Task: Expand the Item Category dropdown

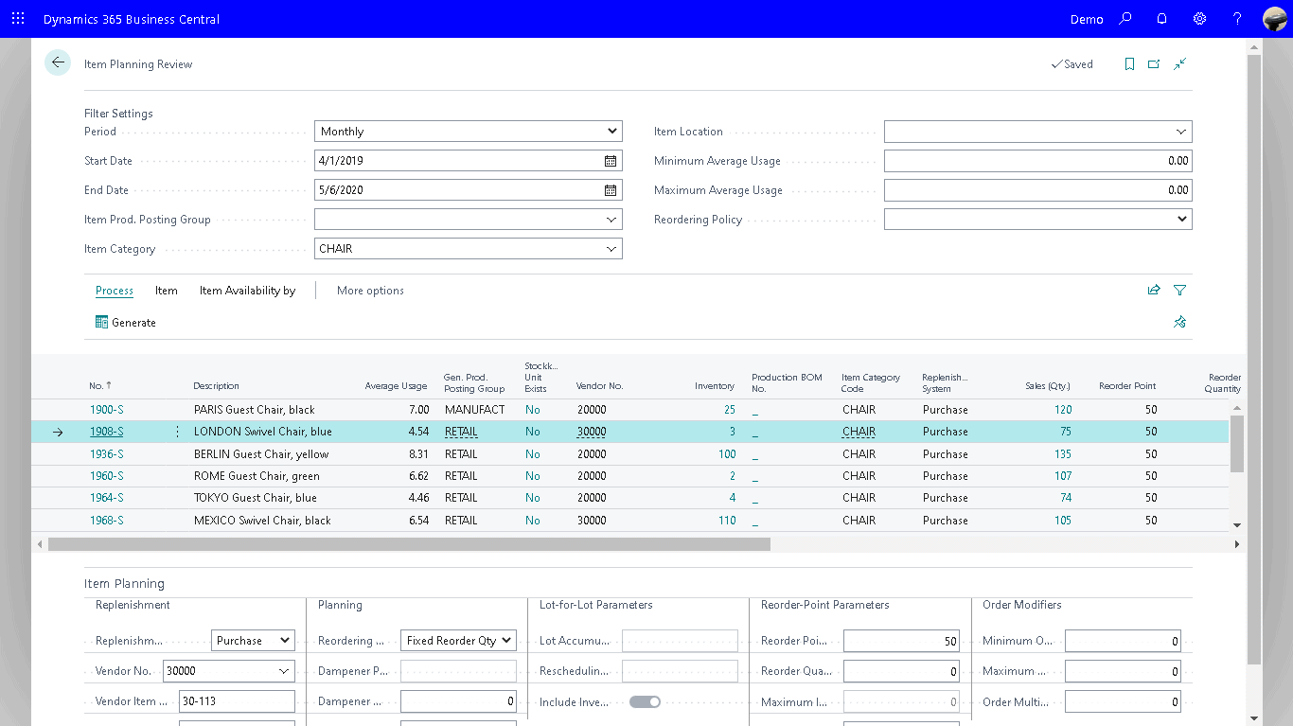Action: click(x=611, y=249)
